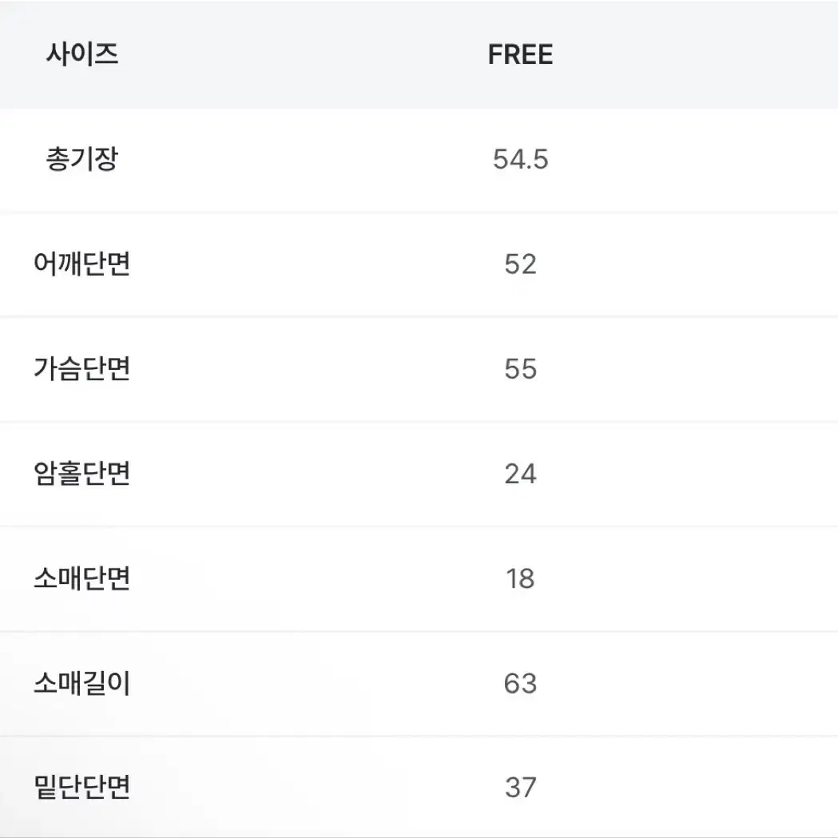838x838 pixels.
Task: Click the 어깨단면 row label
Action: [x=81, y=264]
